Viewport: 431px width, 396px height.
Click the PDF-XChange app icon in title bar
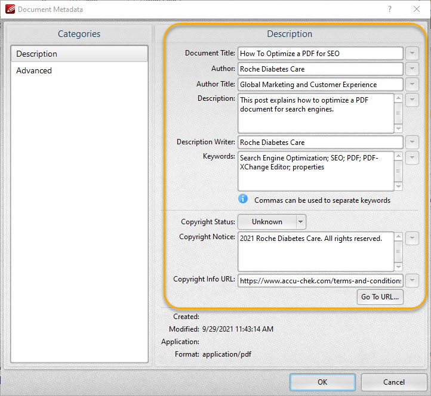pyautogui.click(x=10, y=10)
